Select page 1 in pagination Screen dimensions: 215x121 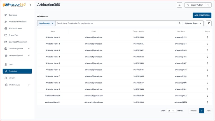[202, 111]
